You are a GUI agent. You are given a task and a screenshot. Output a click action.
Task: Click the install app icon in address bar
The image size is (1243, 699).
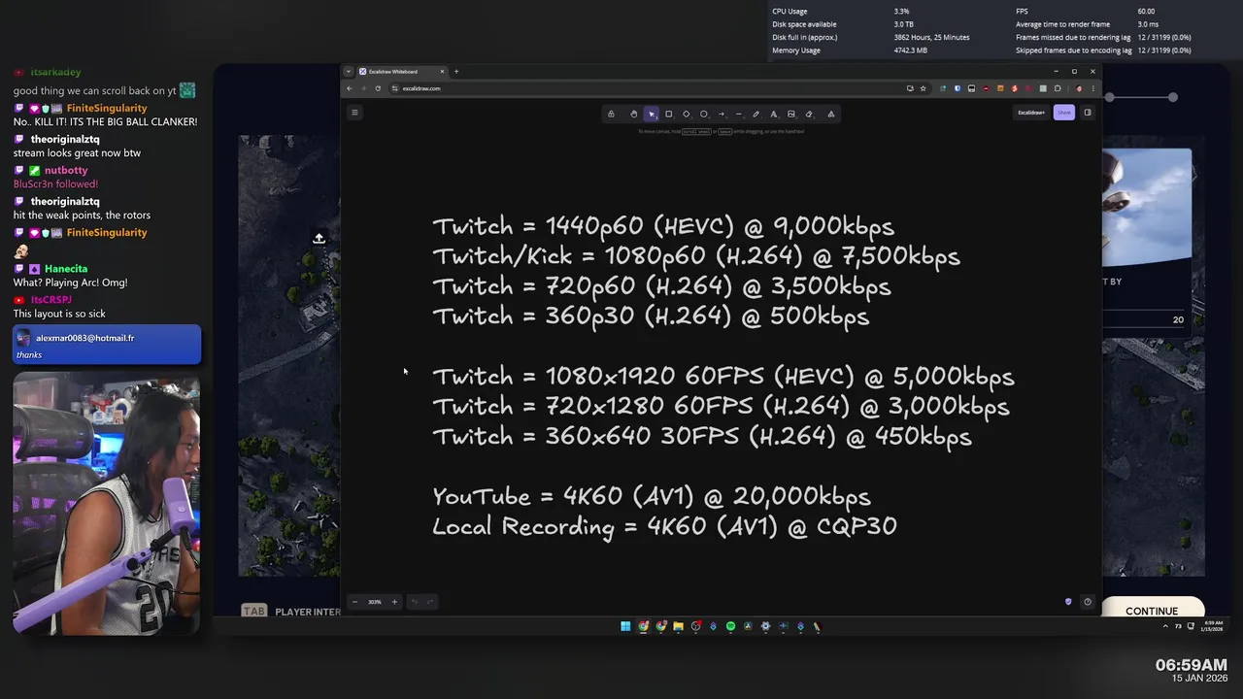coord(910,88)
